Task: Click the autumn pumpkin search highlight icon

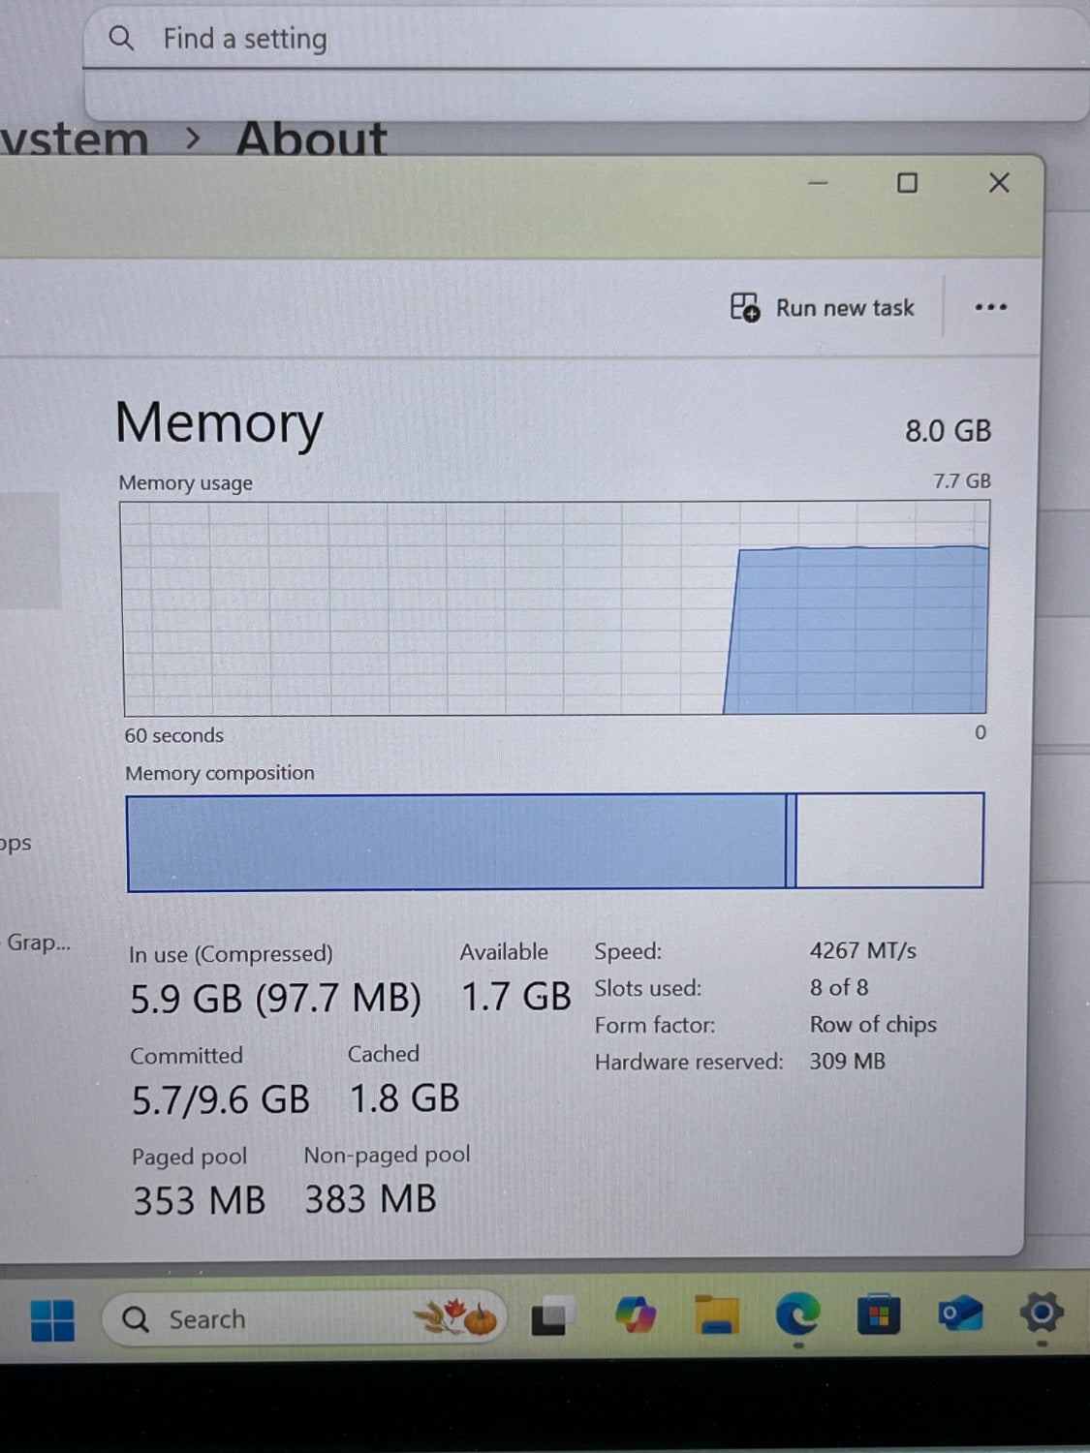Action: 455,1317
